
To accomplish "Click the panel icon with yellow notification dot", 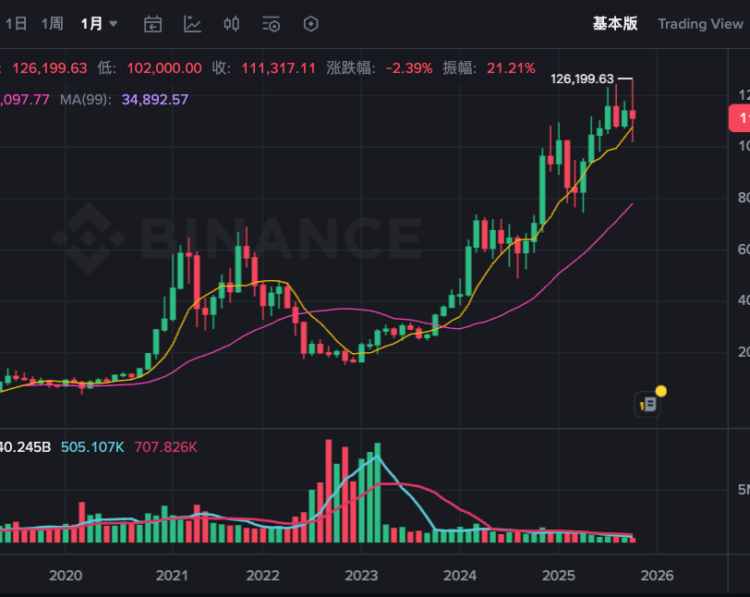I will (x=647, y=404).
